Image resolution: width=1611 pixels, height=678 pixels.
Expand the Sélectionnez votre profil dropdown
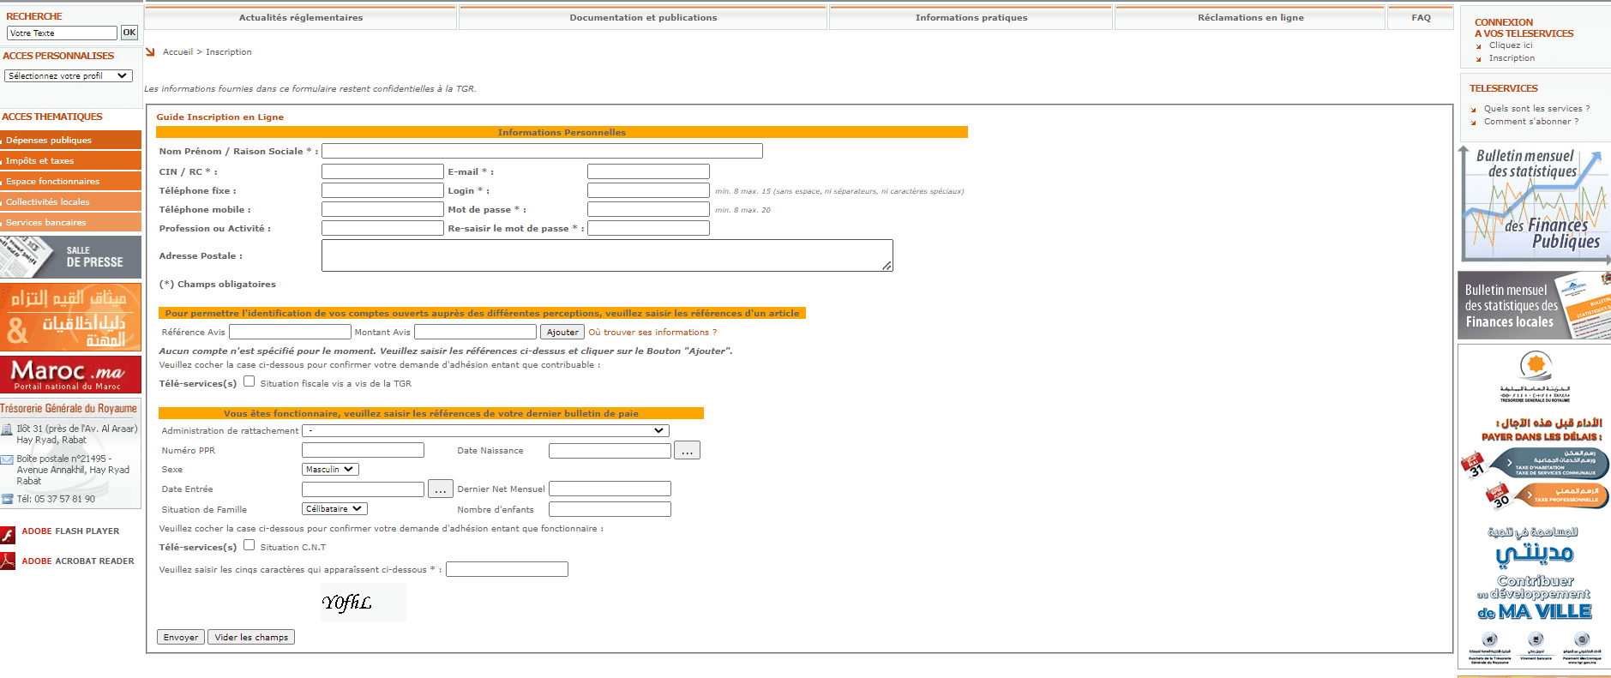[x=69, y=76]
